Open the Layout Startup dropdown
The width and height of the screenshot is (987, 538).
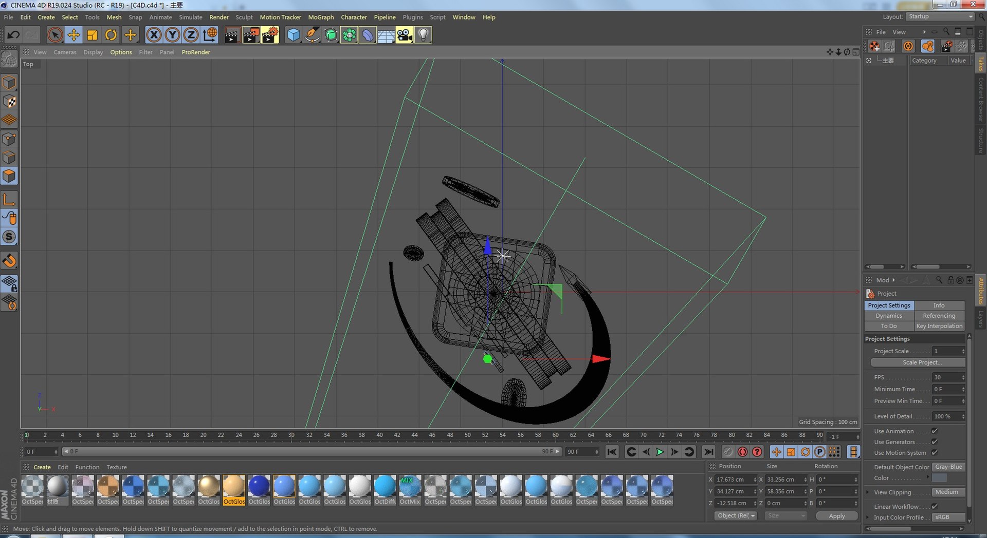940,16
